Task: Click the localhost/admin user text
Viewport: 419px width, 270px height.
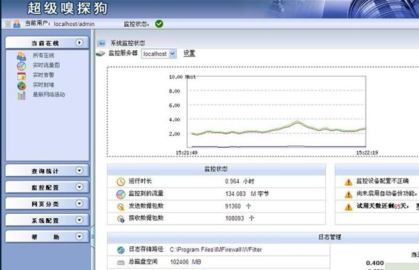Action: pos(74,24)
